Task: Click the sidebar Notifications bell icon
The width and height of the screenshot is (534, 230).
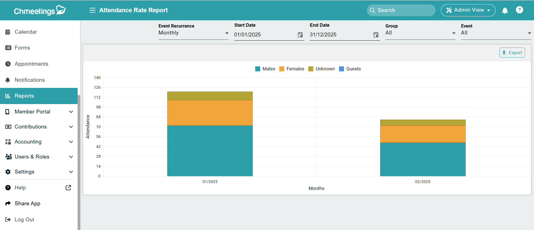Action: coord(8,80)
